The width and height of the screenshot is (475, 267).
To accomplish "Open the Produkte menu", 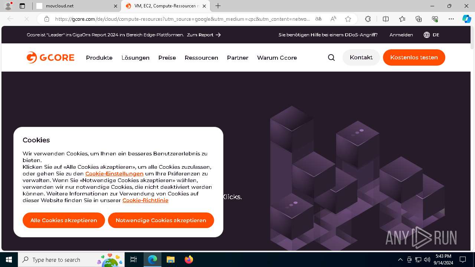I will (x=99, y=58).
